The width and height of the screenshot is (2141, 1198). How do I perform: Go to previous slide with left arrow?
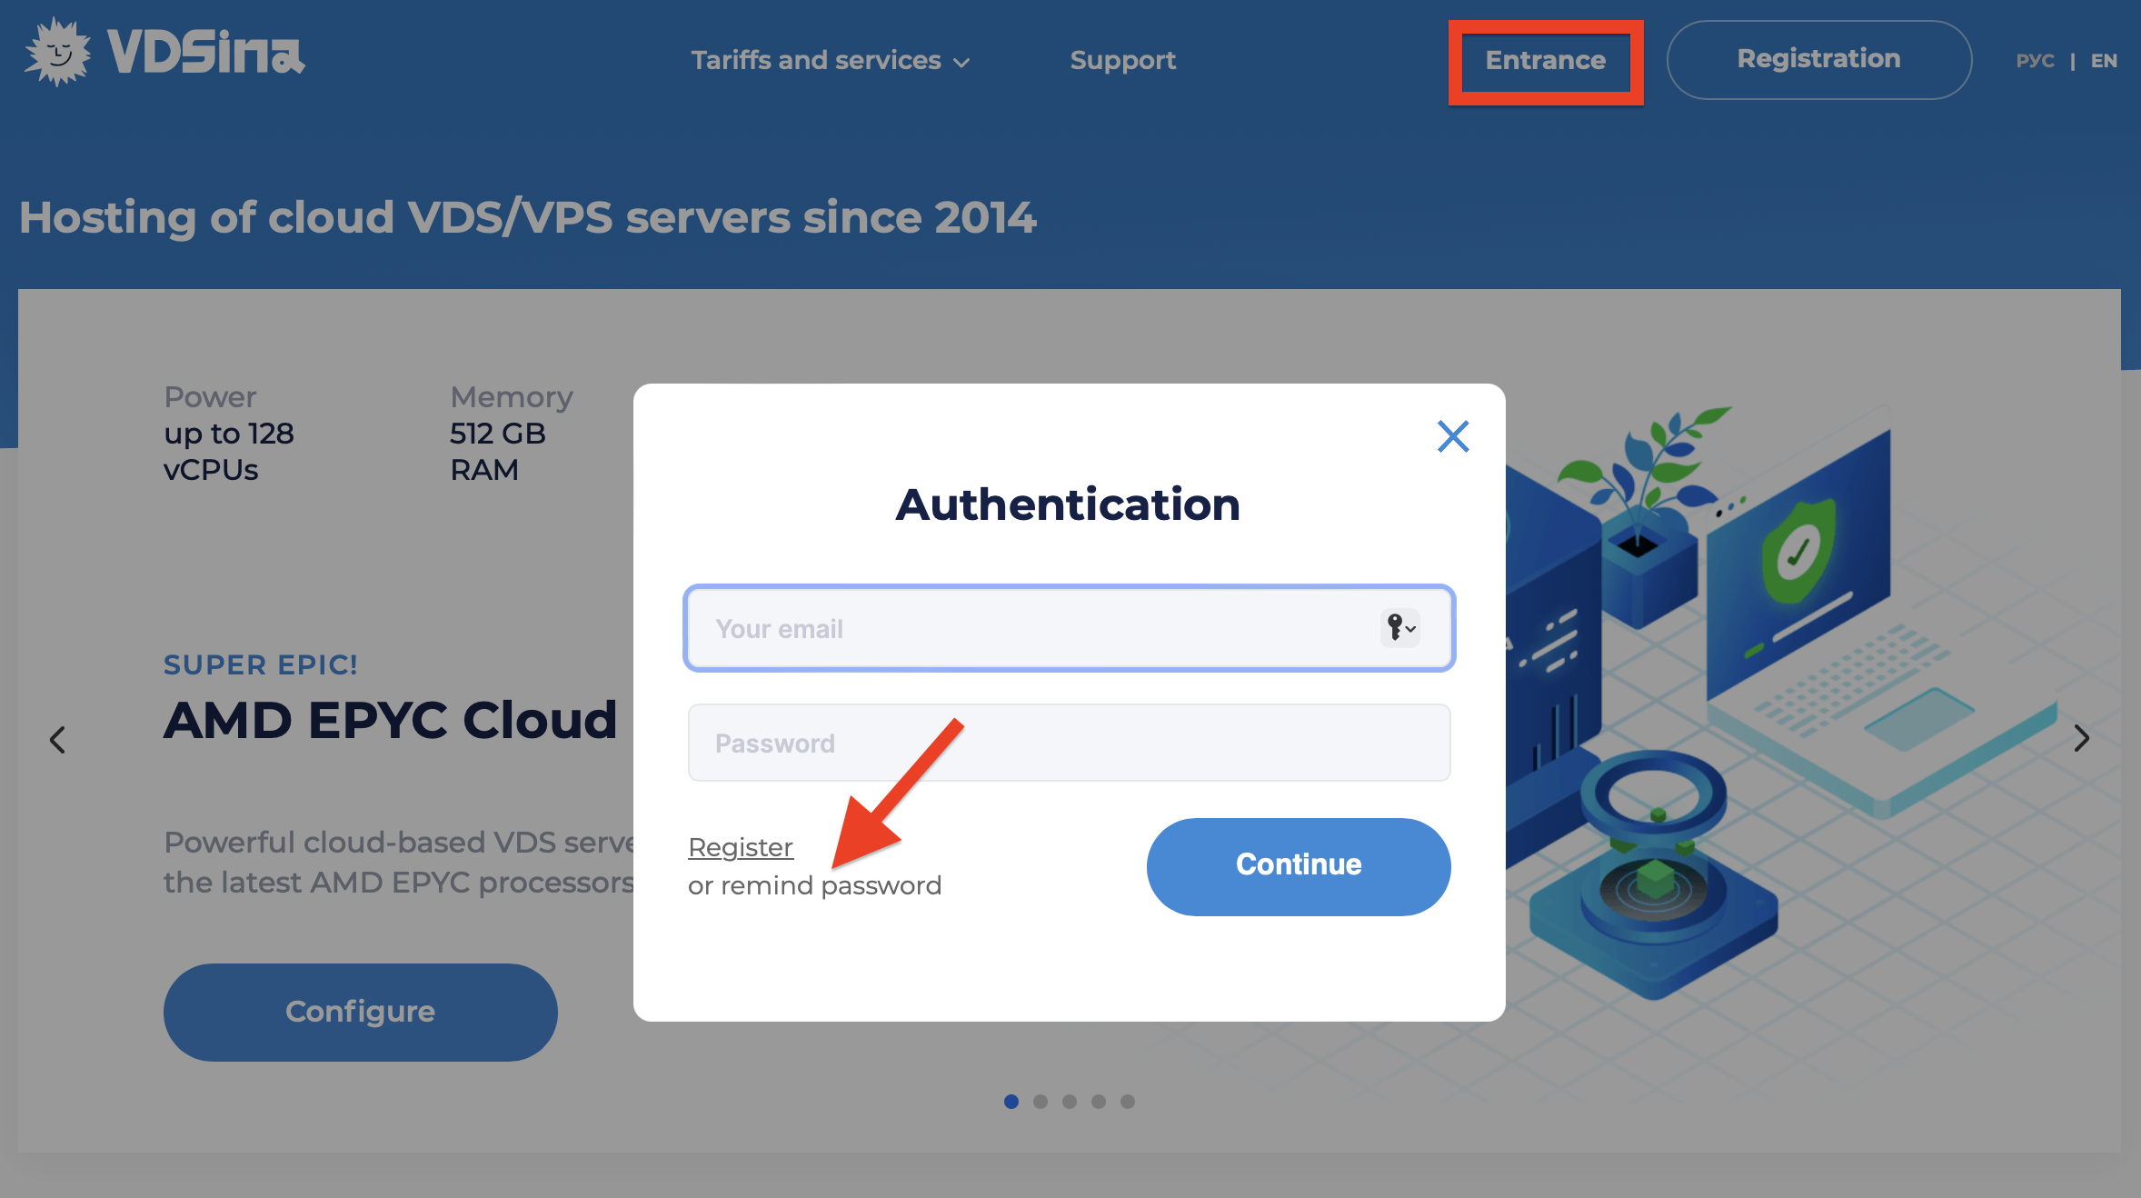click(57, 739)
